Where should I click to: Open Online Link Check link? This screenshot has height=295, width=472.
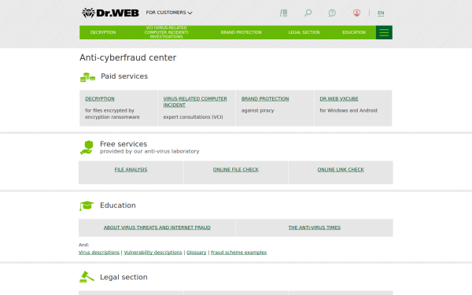[x=341, y=170]
